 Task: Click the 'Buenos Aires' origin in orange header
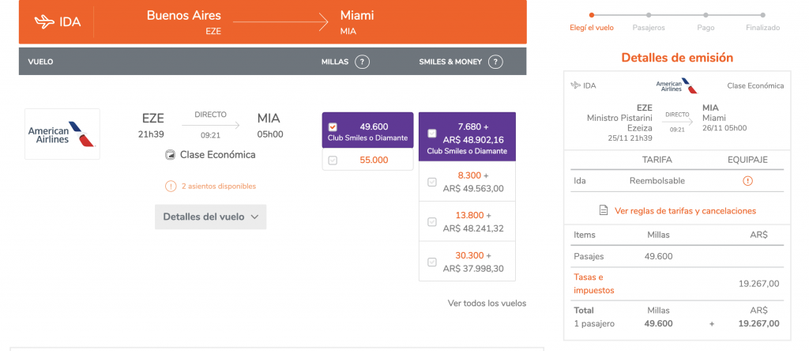click(x=183, y=16)
